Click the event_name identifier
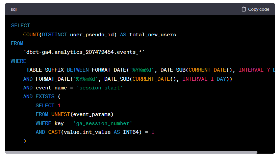 [x=51, y=88]
